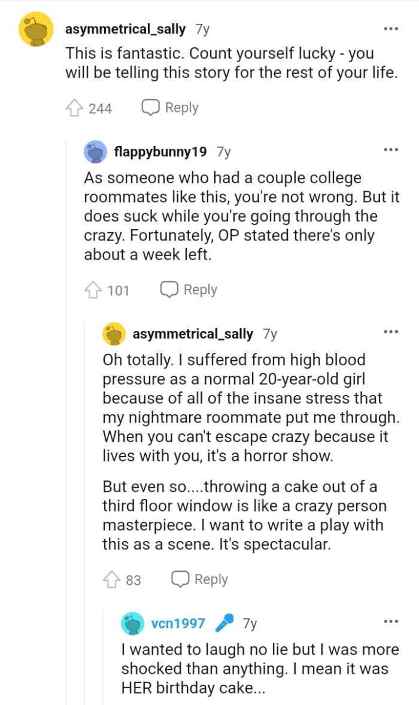Click the upvote arrow on the 244-point comment
This screenshot has width=419, height=705.
point(73,107)
